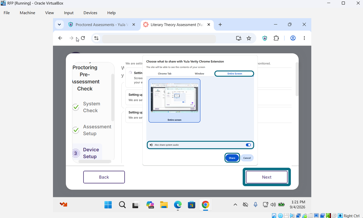
Task: Click the battery charging tray icon
Action: tap(281, 204)
